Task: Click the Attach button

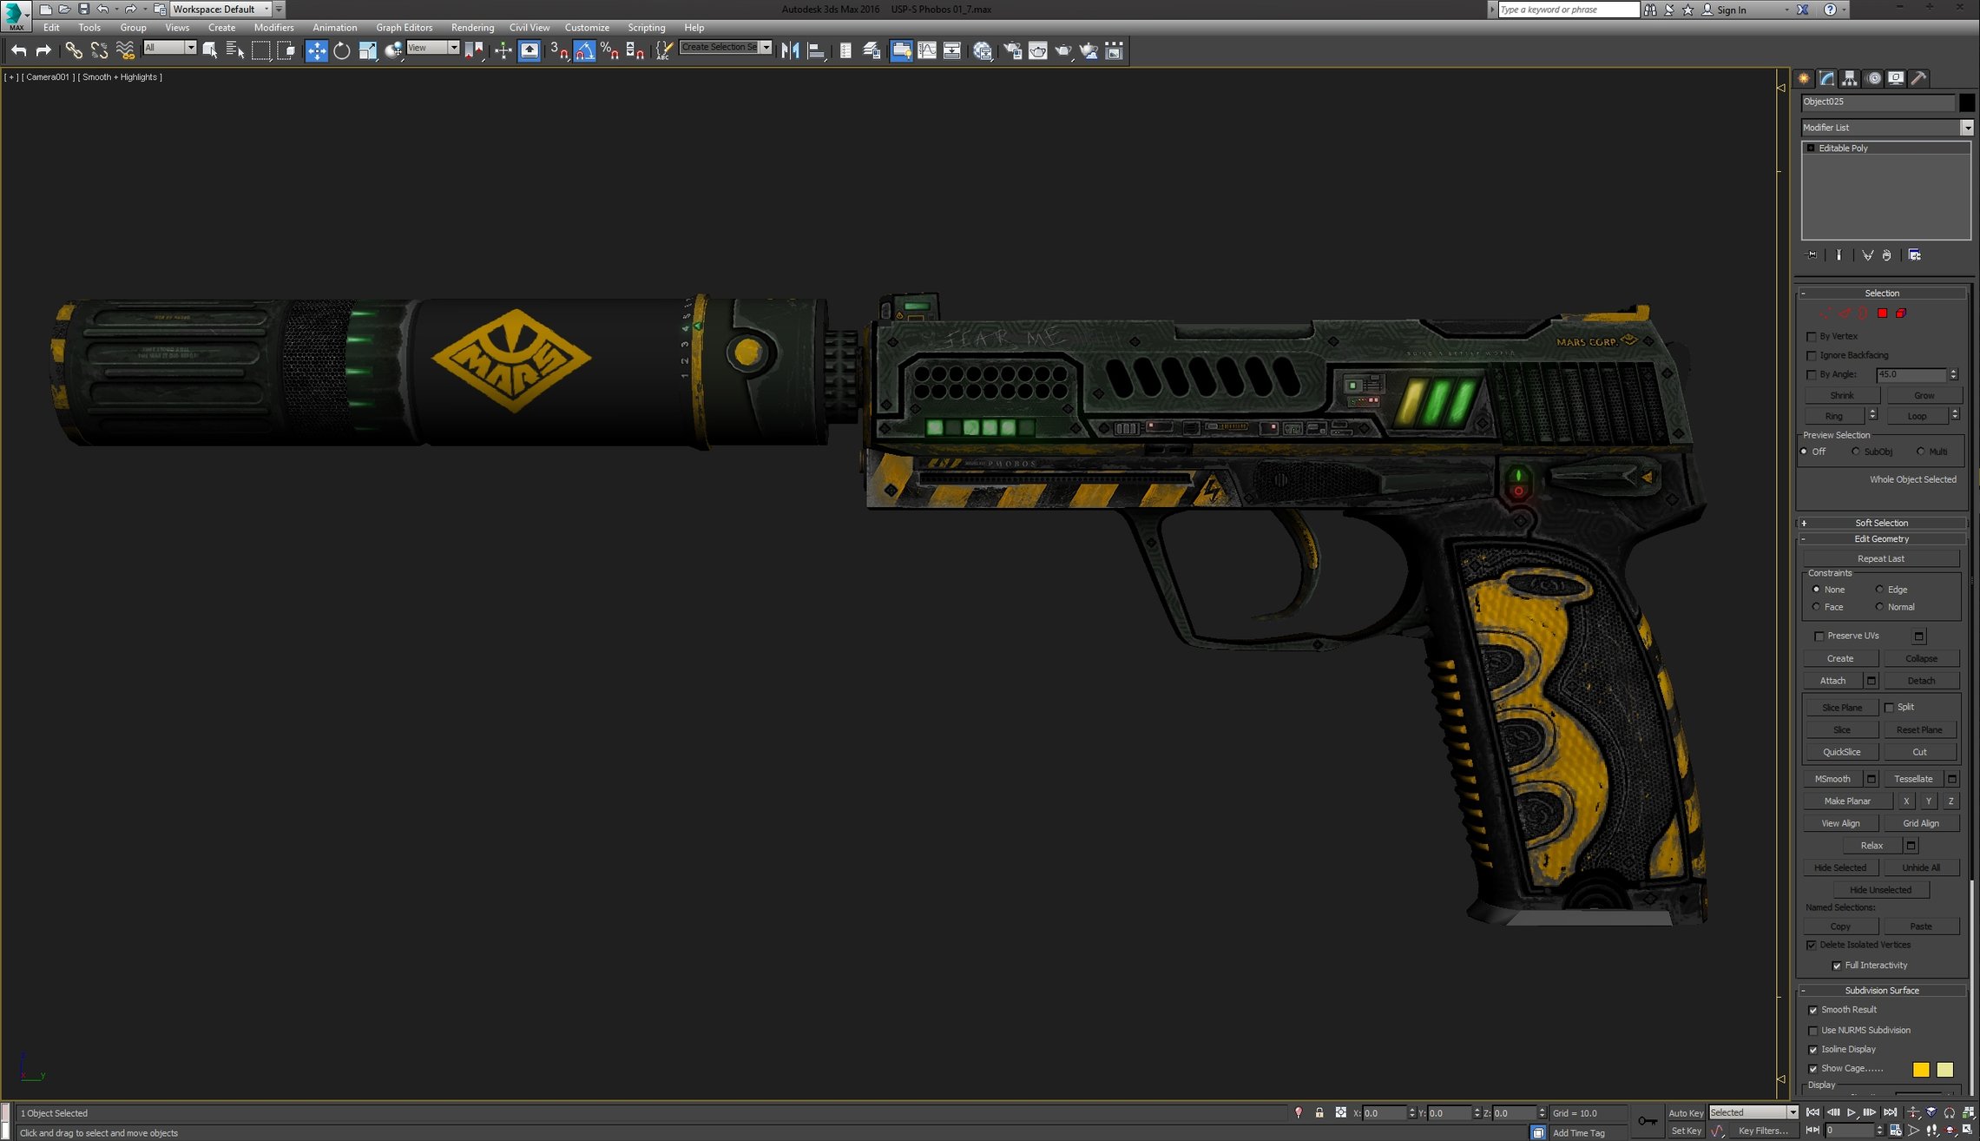Action: (1833, 681)
